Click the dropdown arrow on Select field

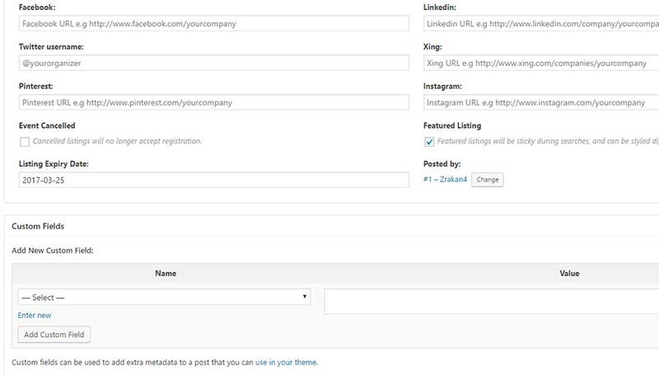(305, 297)
